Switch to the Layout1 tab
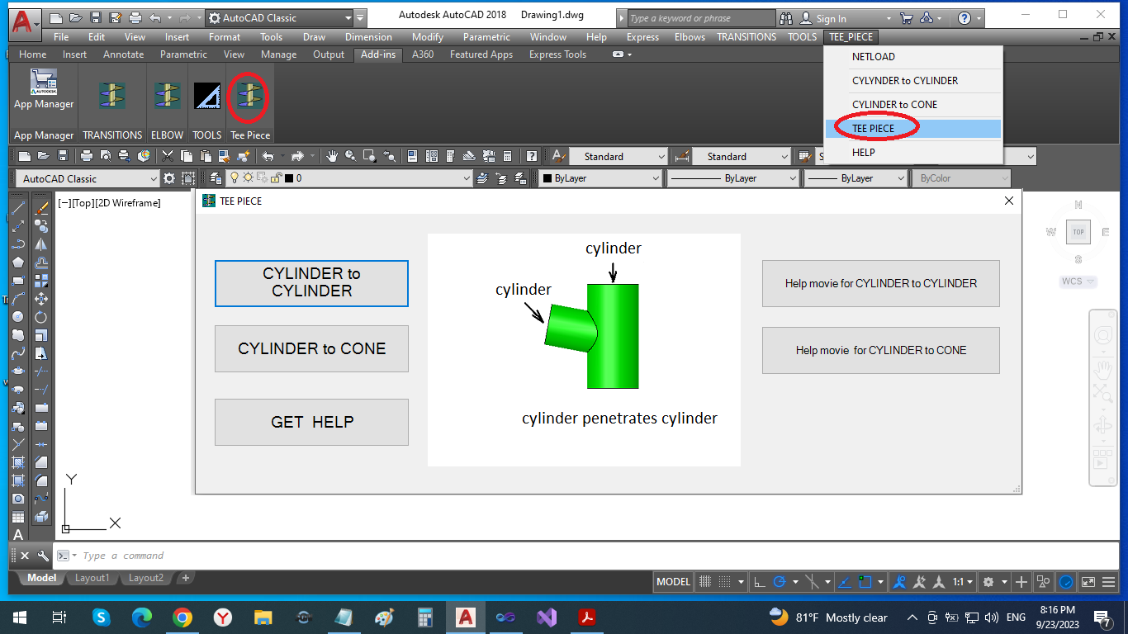 (x=92, y=578)
